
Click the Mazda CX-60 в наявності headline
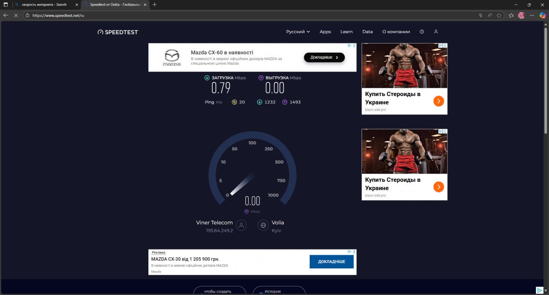222,52
